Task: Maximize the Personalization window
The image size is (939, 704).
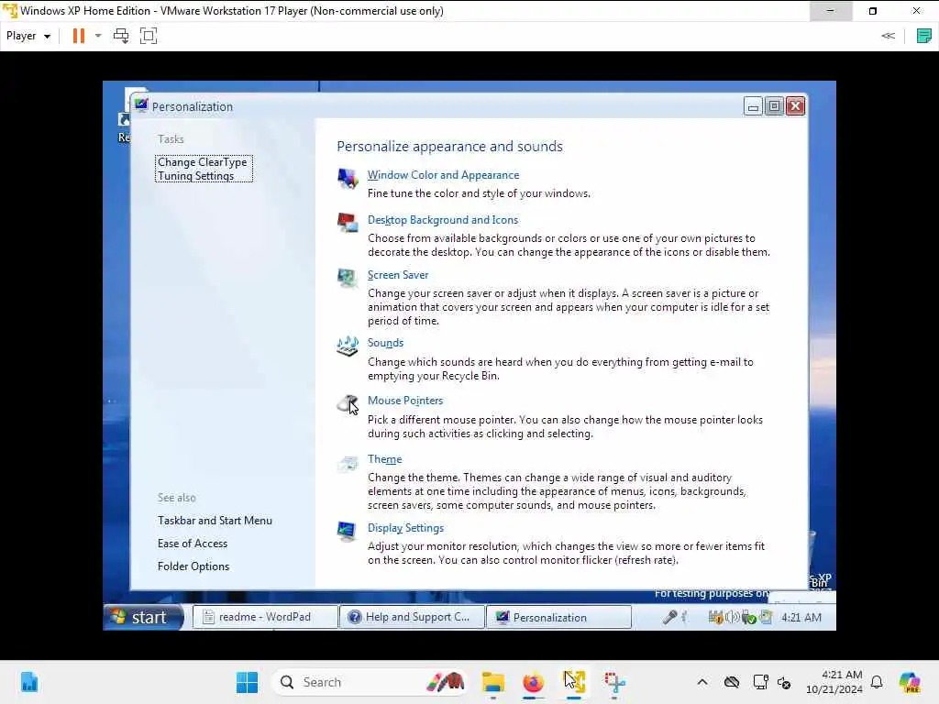Action: (774, 106)
